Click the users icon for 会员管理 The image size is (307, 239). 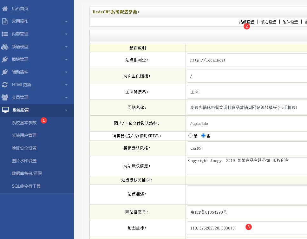pyautogui.click(x=5, y=97)
